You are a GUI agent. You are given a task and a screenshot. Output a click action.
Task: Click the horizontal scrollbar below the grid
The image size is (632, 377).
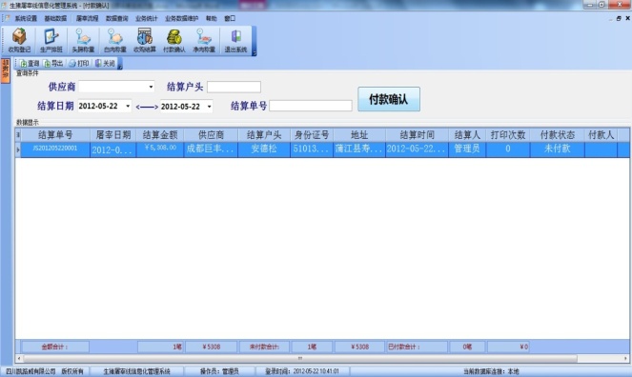point(300,358)
